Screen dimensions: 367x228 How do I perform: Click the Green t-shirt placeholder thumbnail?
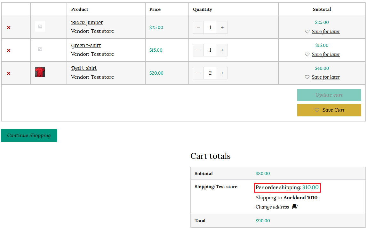[40, 49]
